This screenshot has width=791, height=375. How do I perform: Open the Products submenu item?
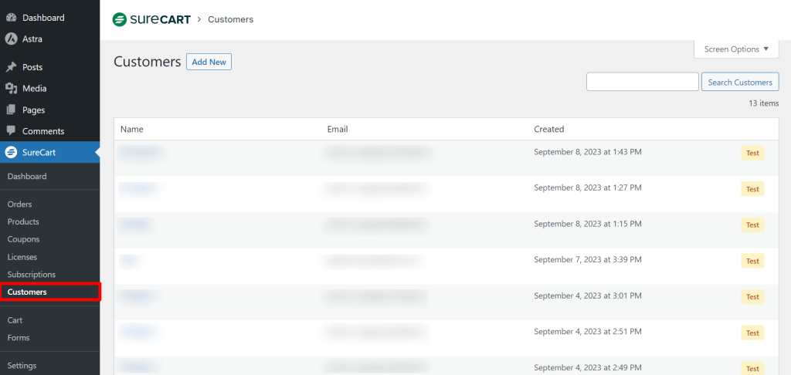(x=23, y=222)
